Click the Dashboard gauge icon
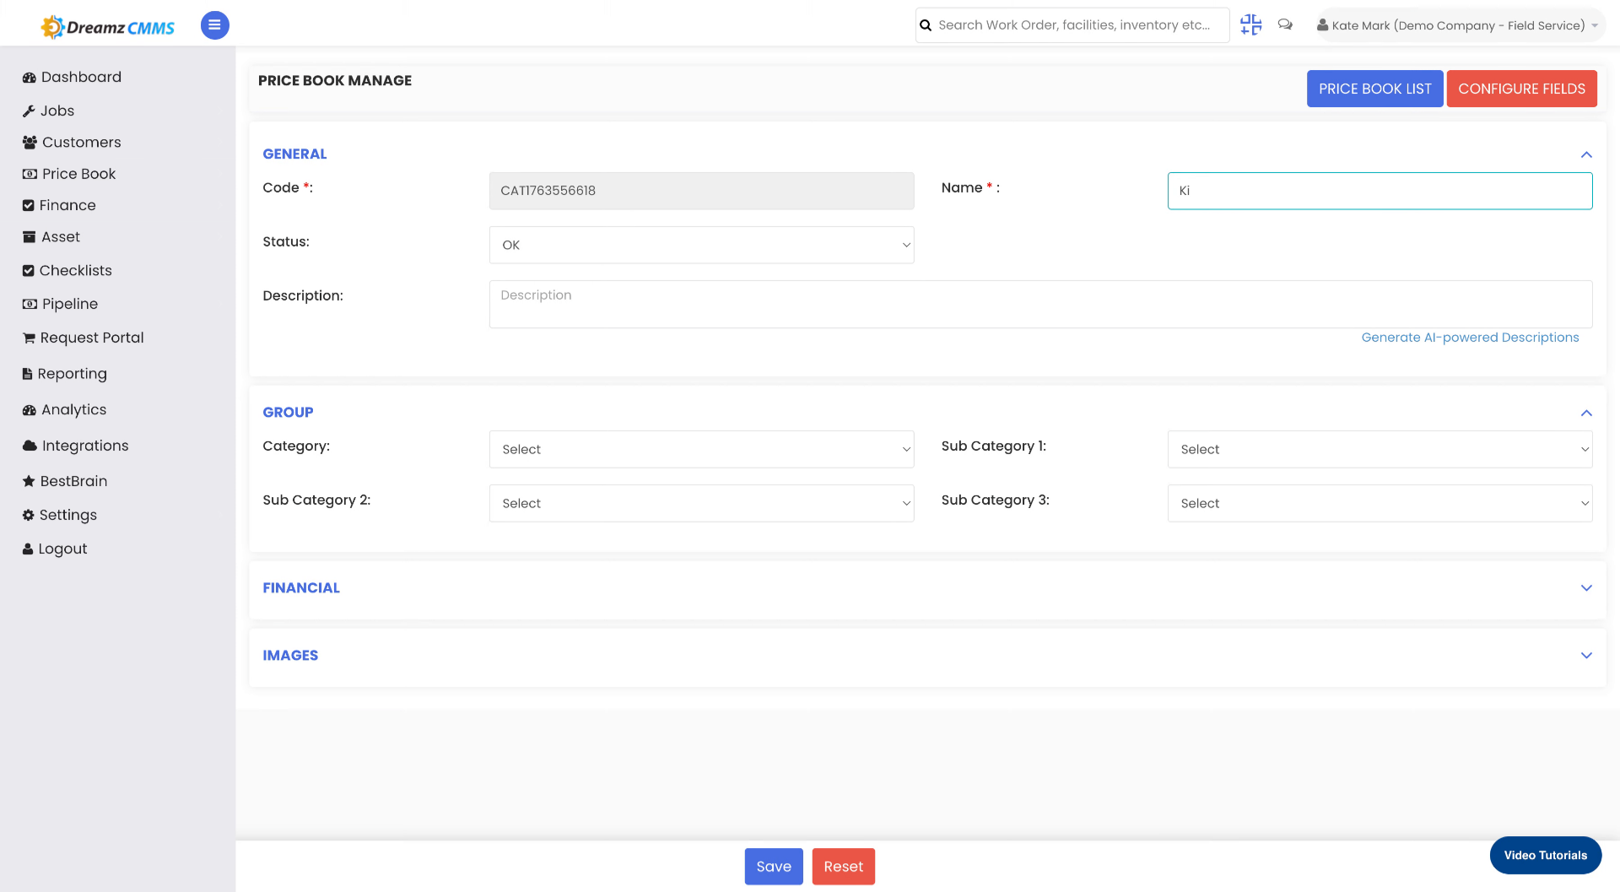The width and height of the screenshot is (1620, 892). pyautogui.click(x=30, y=78)
